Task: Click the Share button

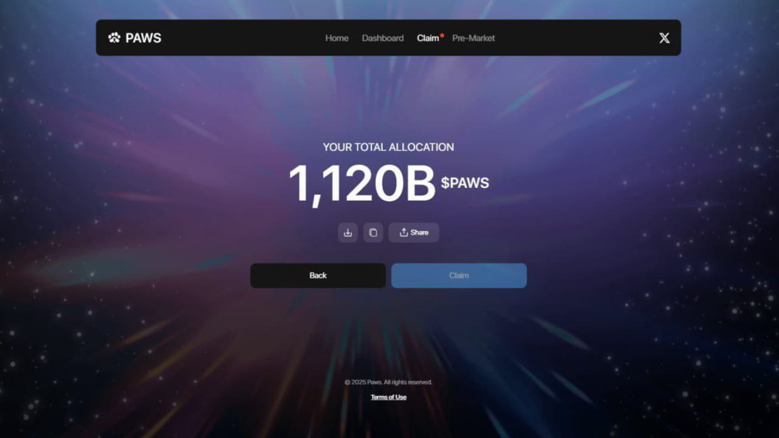Action: click(x=414, y=232)
